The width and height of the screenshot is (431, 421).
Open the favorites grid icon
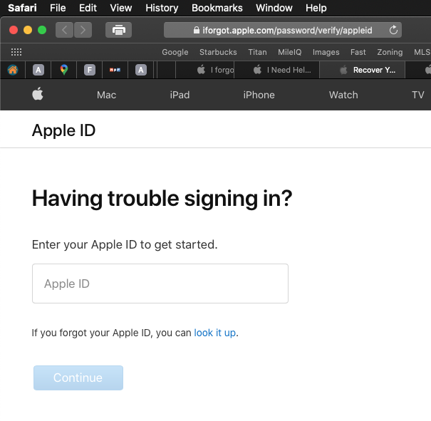point(16,52)
